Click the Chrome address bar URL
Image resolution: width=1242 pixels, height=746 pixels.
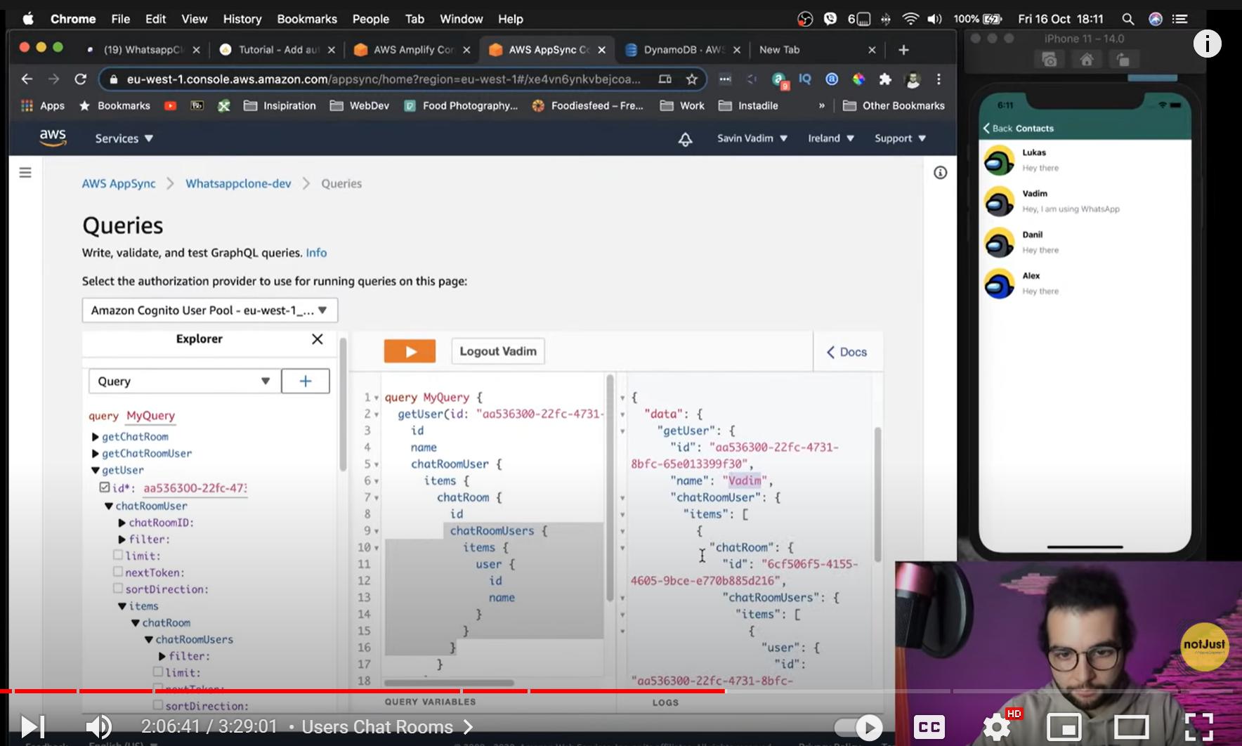(383, 79)
